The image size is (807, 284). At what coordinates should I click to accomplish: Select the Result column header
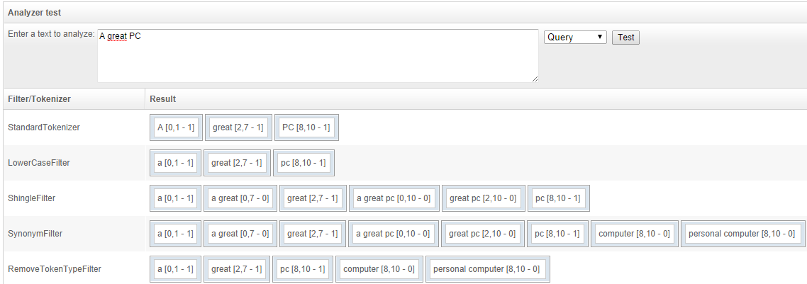point(162,98)
